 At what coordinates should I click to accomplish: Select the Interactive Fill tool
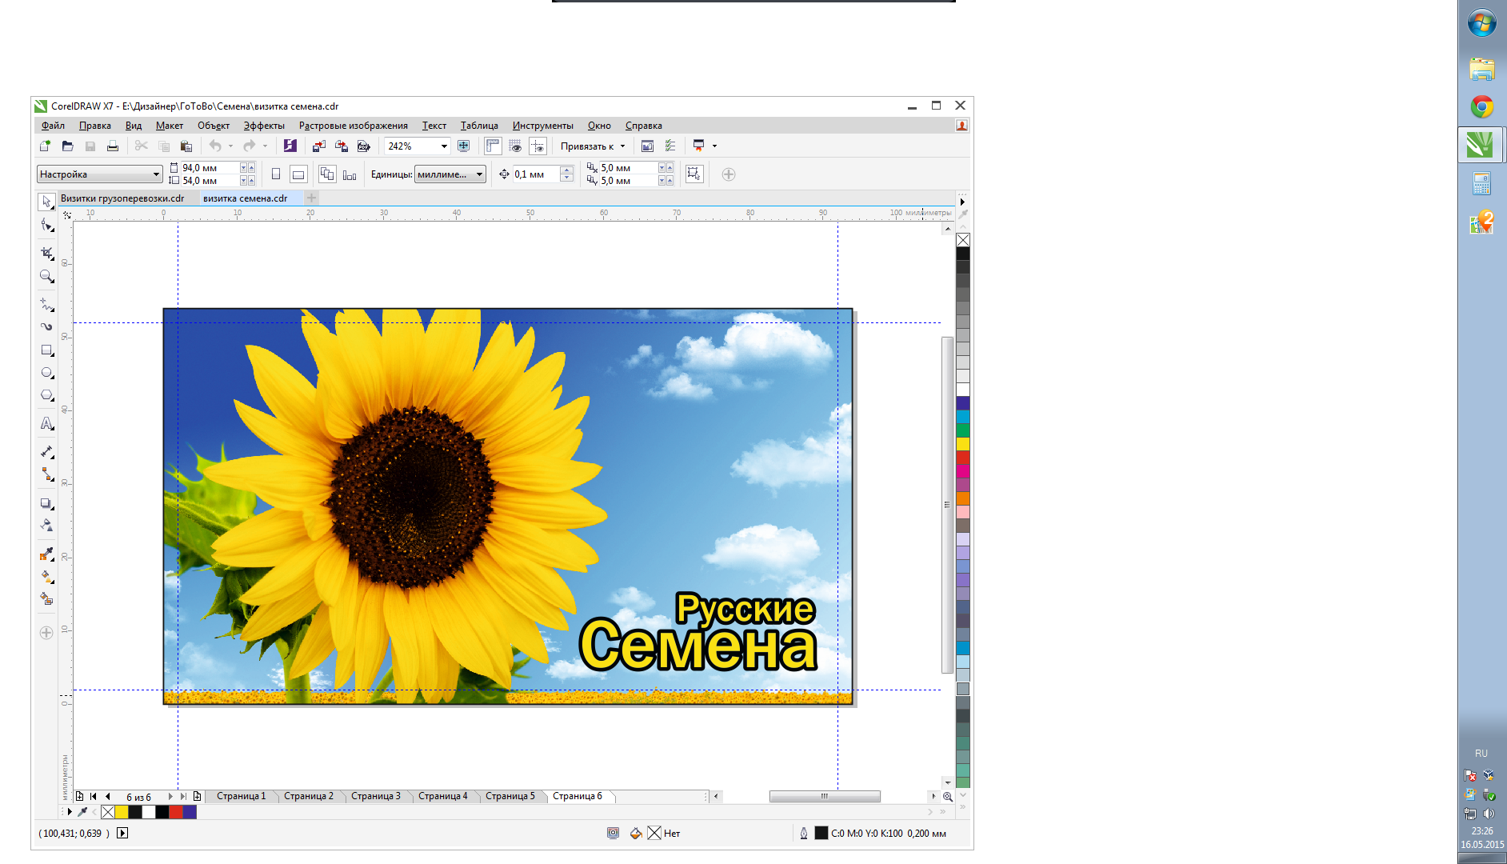(x=46, y=576)
